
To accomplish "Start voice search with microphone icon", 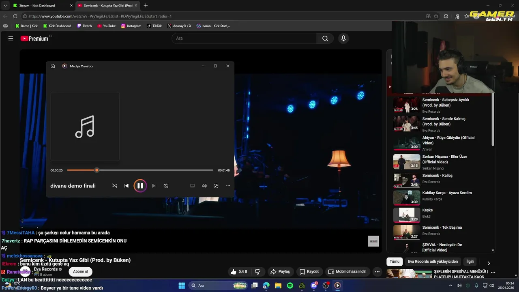I will point(343,39).
